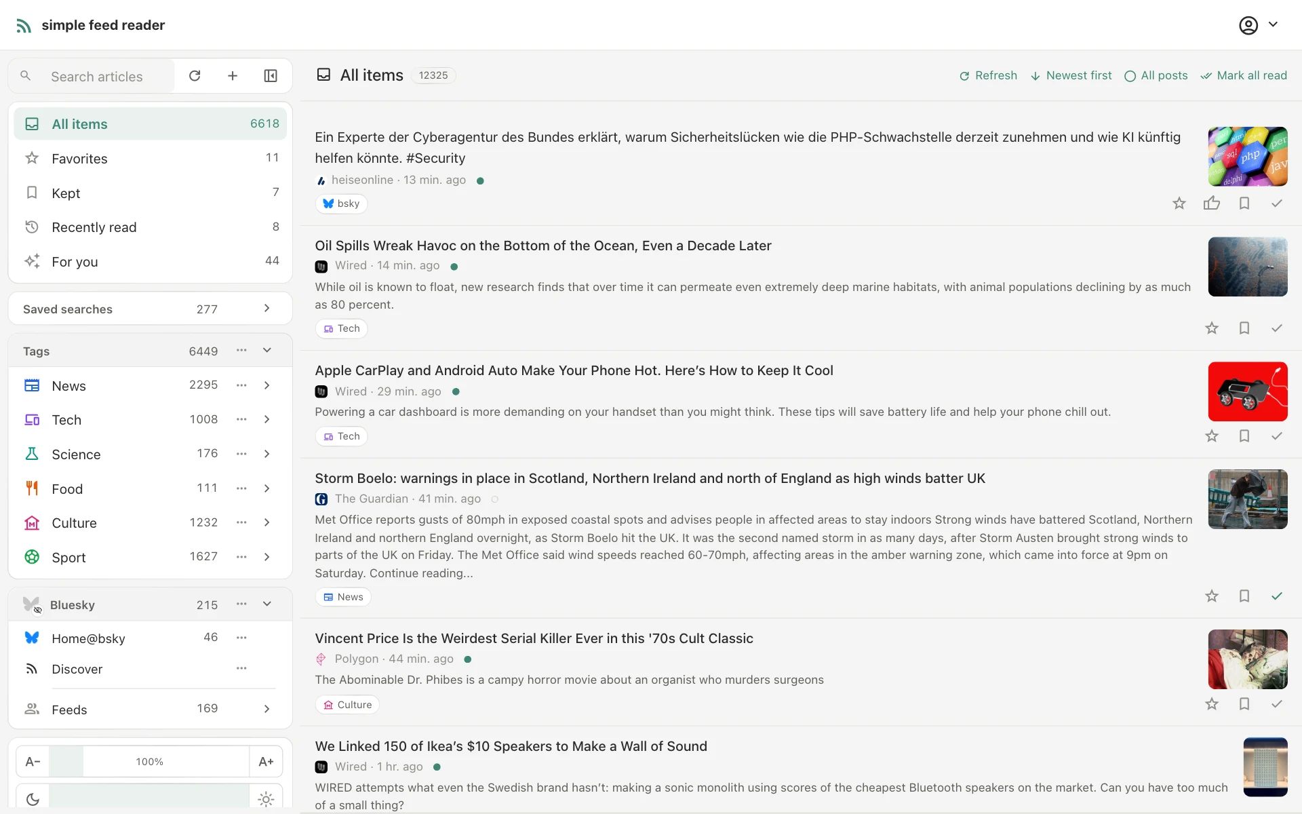Viewport: 1302px width, 814px height.
Task: Click Refresh in the header bar
Action: tap(988, 75)
